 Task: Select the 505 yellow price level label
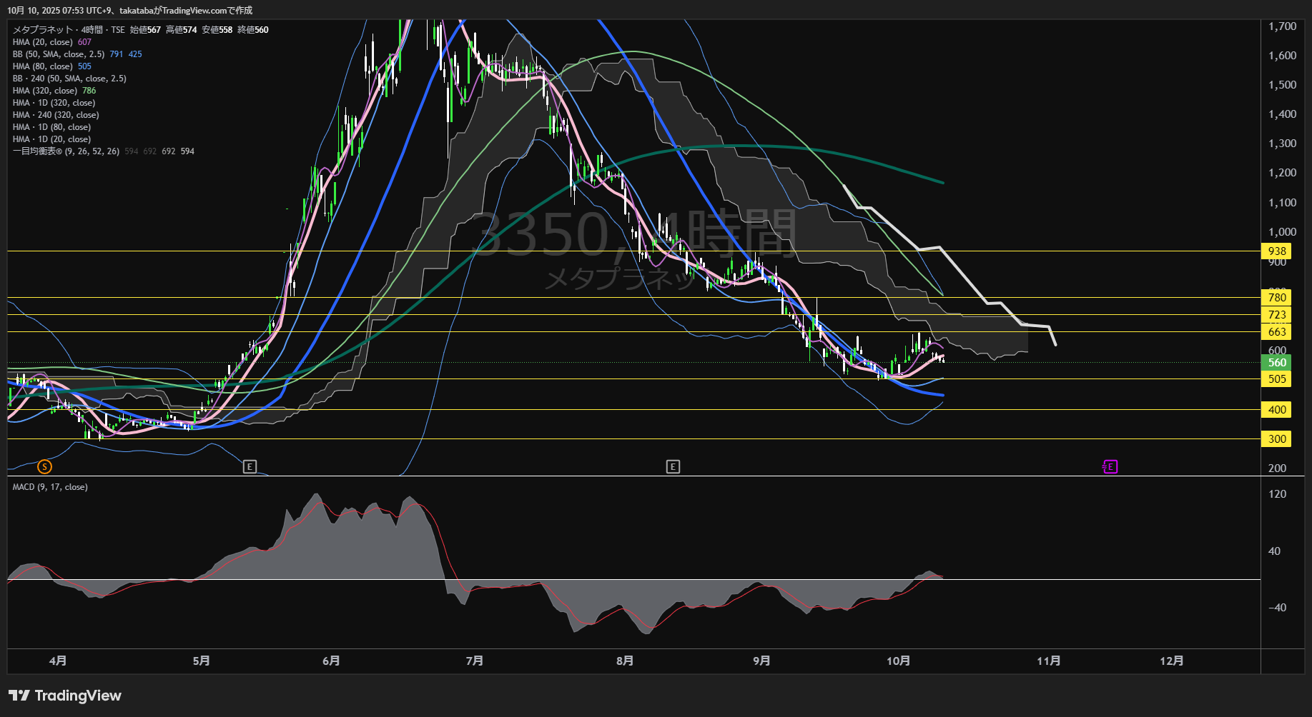coord(1277,379)
